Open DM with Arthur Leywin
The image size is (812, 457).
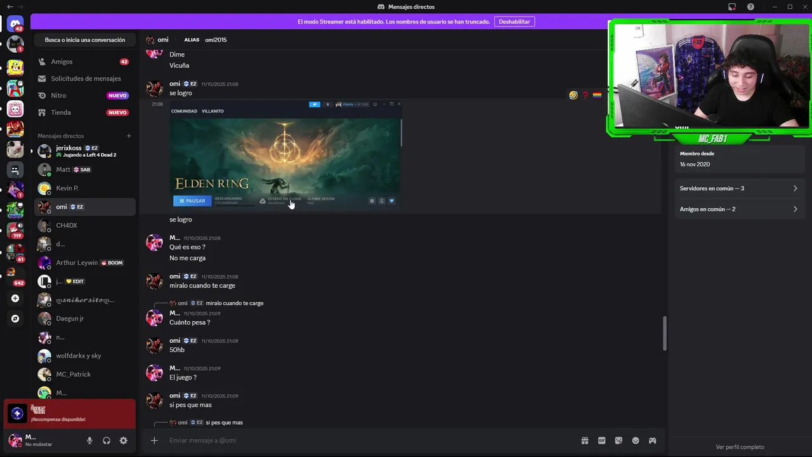tap(84, 263)
